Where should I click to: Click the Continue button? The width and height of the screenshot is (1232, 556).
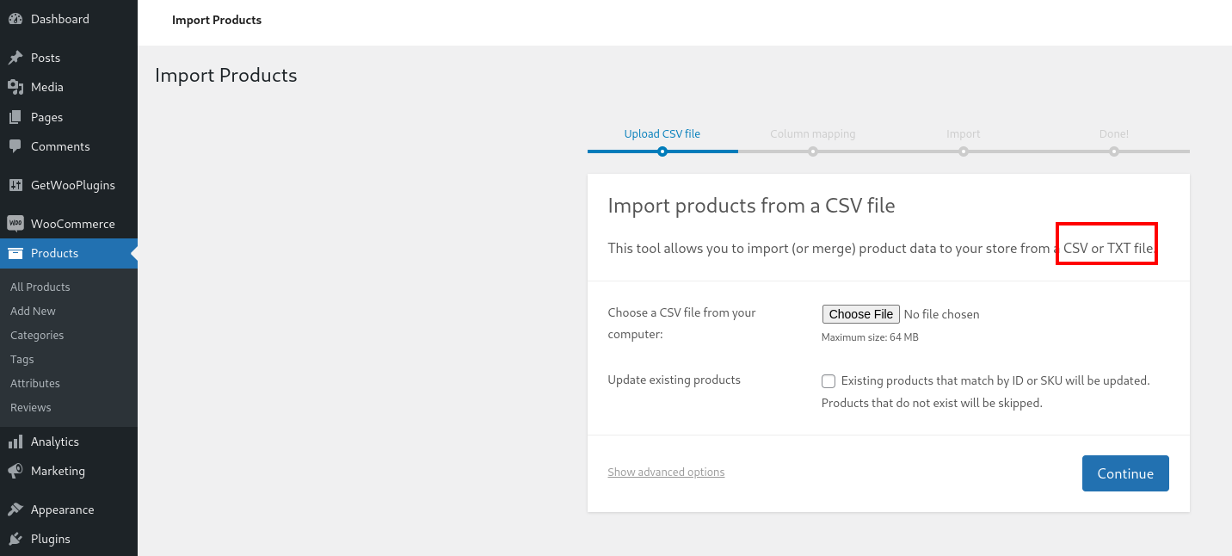[1125, 473]
